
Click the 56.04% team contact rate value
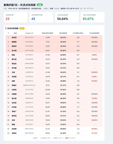click(63, 19)
